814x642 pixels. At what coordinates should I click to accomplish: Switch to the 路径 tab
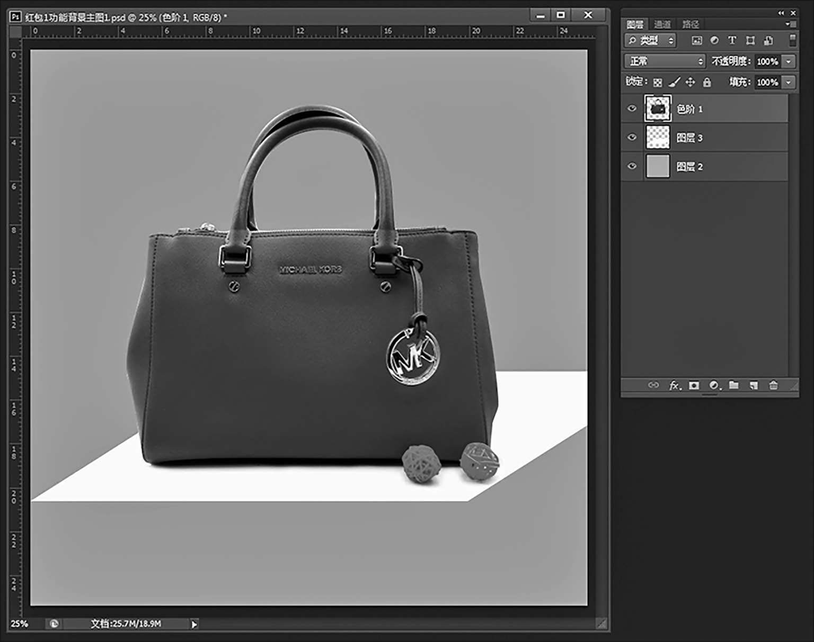(x=690, y=24)
